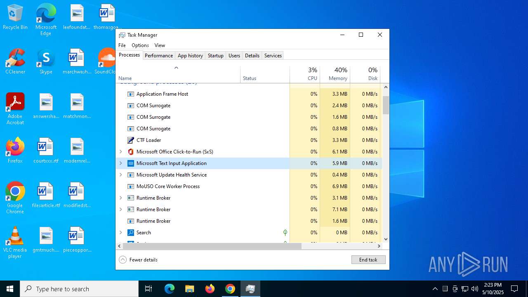Open Recycle Bin desktop icon
The image size is (528, 297).
[15, 17]
